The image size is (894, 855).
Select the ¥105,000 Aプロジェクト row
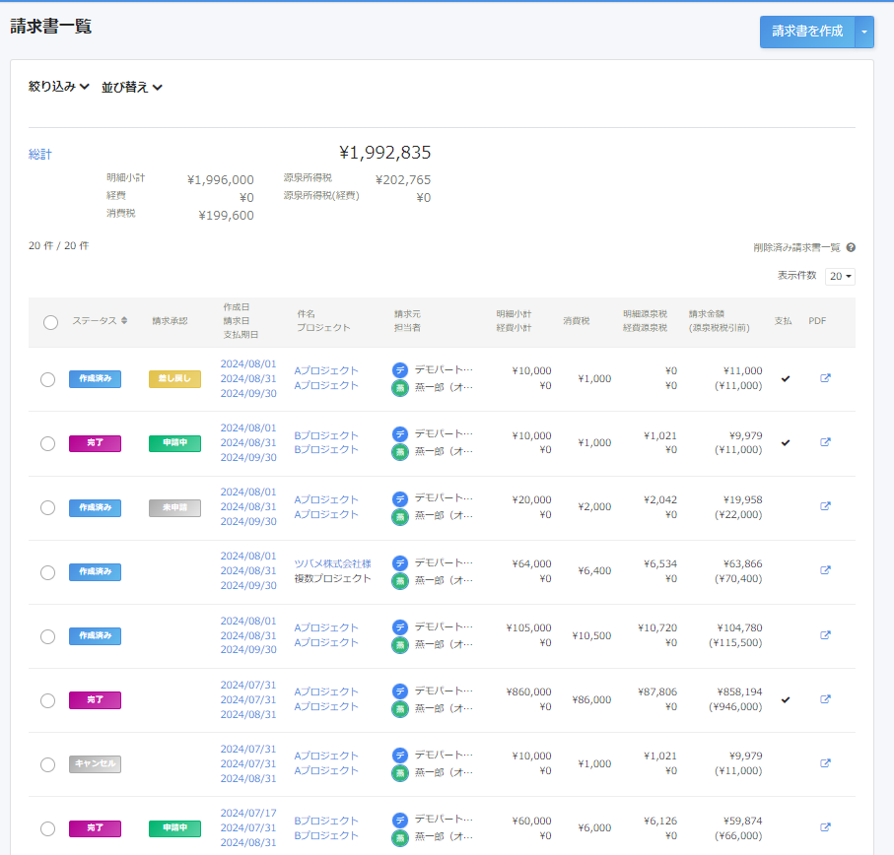48,636
